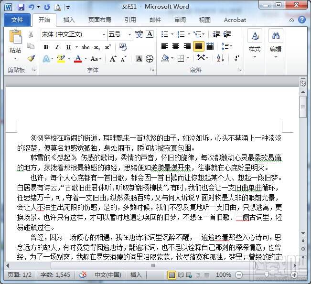The width and height of the screenshot is (311, 284).
Task: Toggle justified text alignment
Action: click(x=198, y=46)
